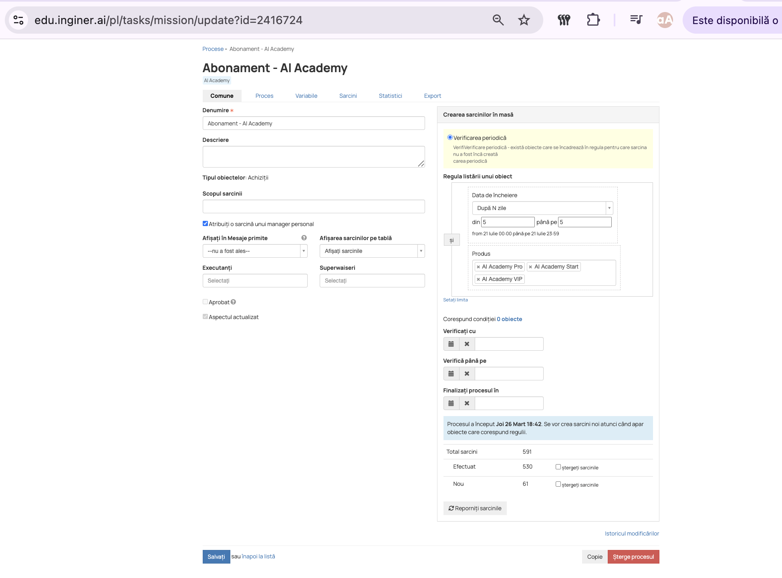Open the Statistici tab
782x578 pixels.
(390, 96)
